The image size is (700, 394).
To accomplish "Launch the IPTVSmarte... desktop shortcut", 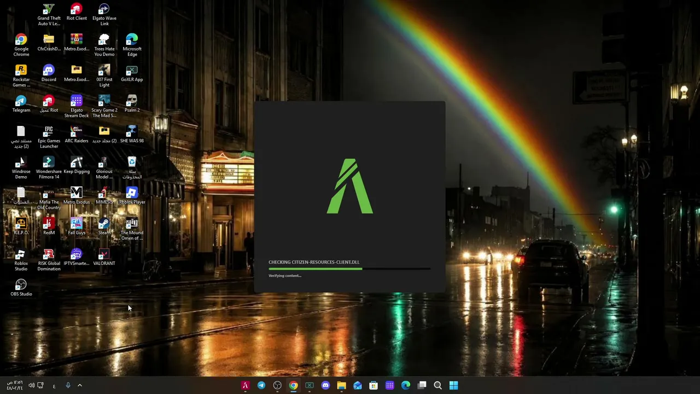I will pos(76,257).
